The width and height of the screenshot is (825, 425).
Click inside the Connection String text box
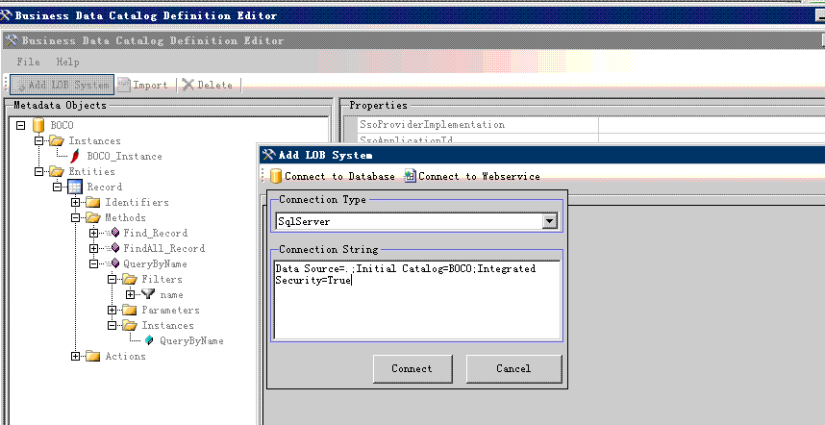(x=417, y=299)
